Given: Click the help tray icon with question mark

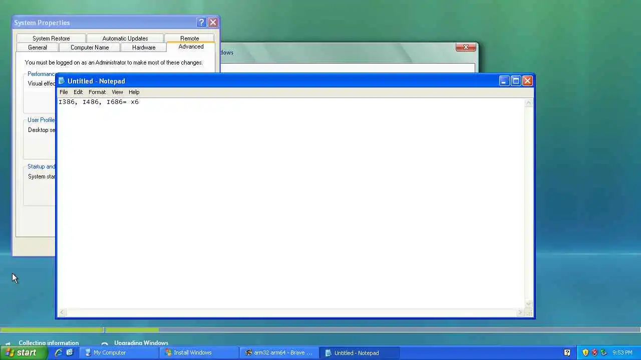Looking at the screenshot, I should [567, 352].
